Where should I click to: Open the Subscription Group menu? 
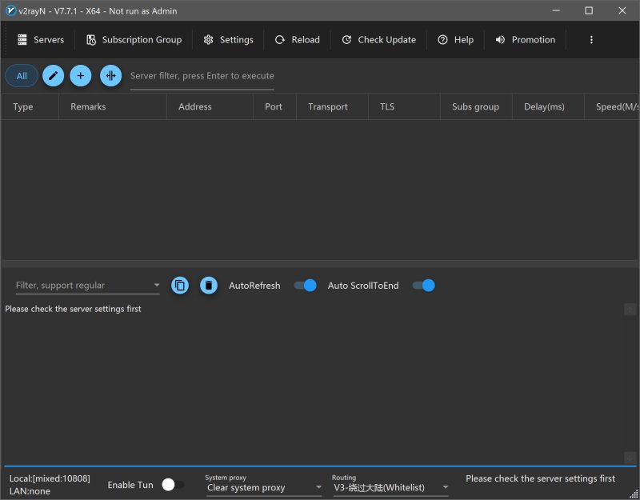click(134, 40)
